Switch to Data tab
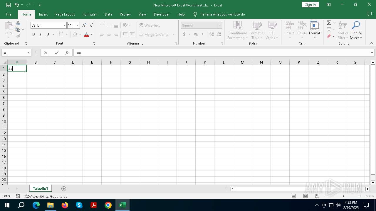Viewport: 376px width, 211px height. click(108, 14)
